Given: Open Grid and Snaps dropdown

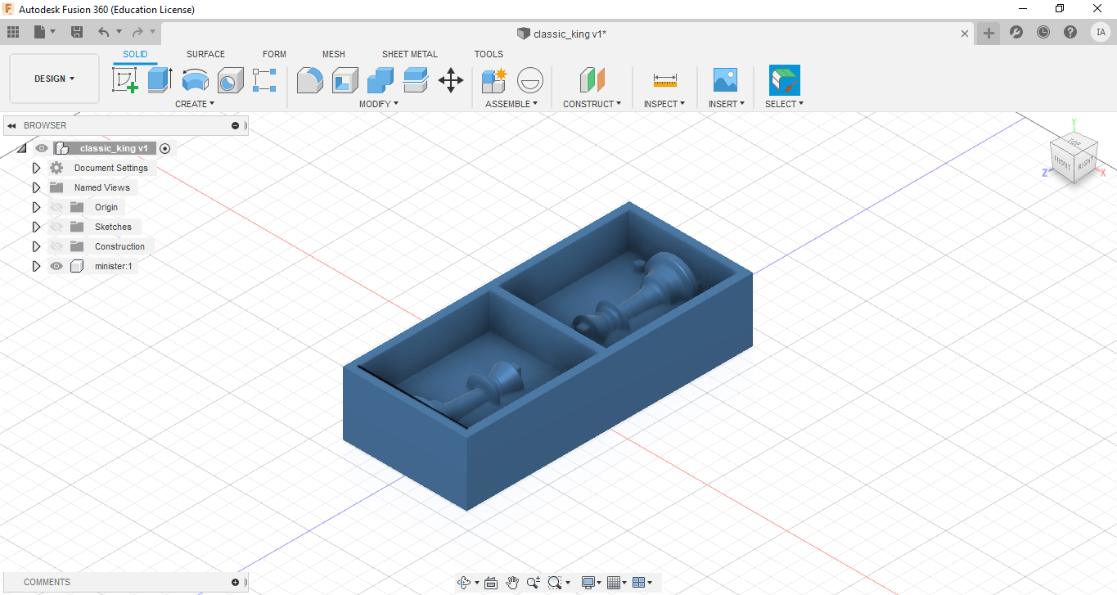Looking at the screenshot, I should click(x=618, y=583).
